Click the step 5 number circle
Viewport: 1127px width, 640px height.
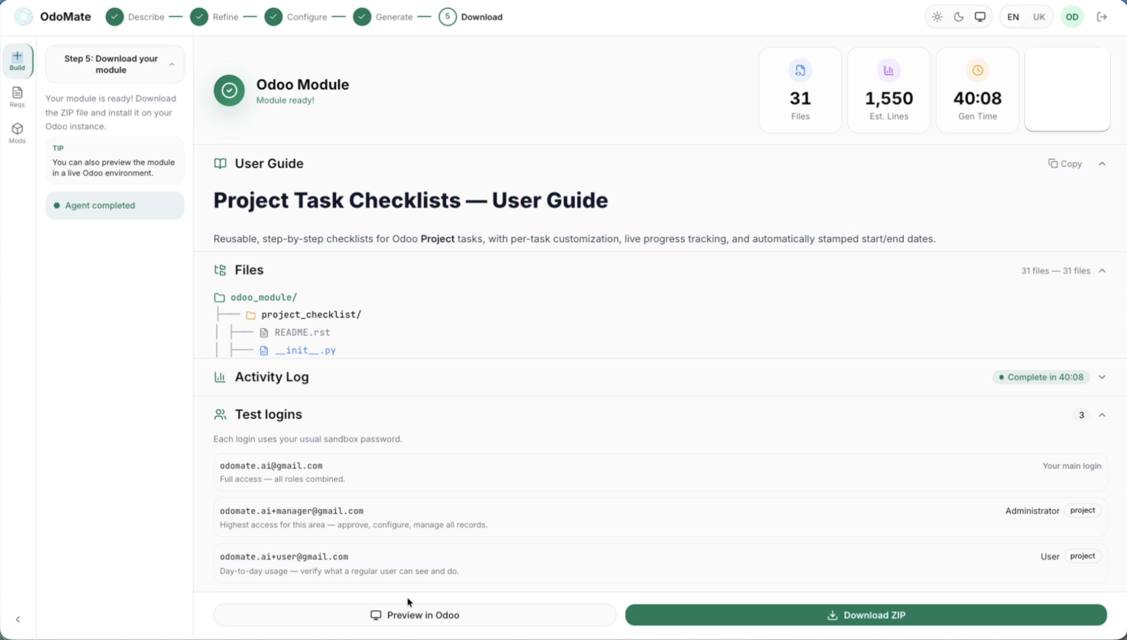(448, 17)
